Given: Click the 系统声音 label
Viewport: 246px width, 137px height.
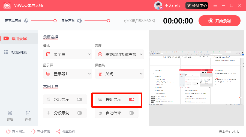Looking at the screenshot, I should [x=68, y=21].
